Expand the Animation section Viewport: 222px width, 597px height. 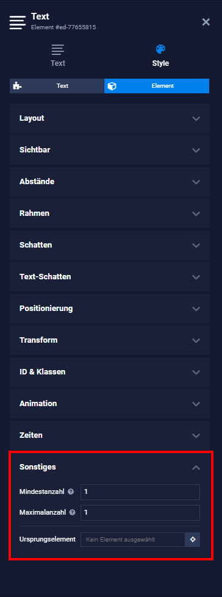click(110, 404)
